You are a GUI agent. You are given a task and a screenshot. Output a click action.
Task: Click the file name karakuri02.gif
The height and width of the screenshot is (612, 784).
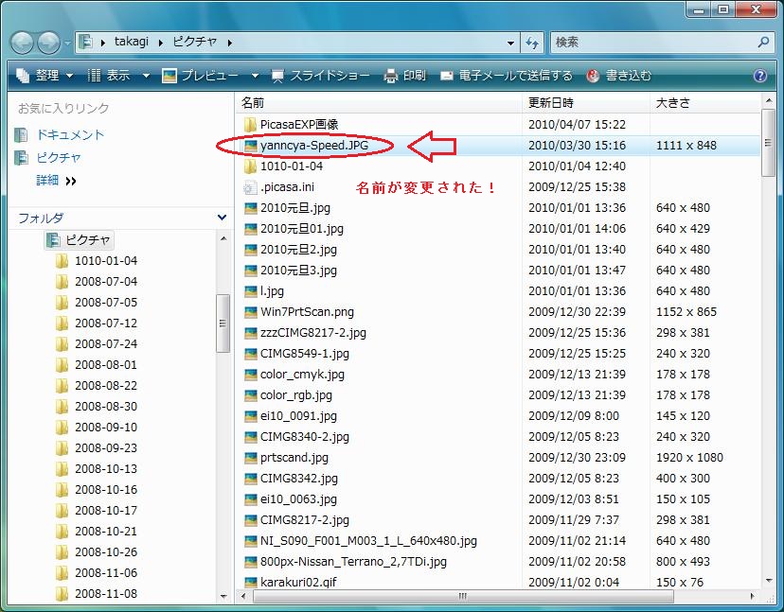pyautogui.click(x=298, y=583)
